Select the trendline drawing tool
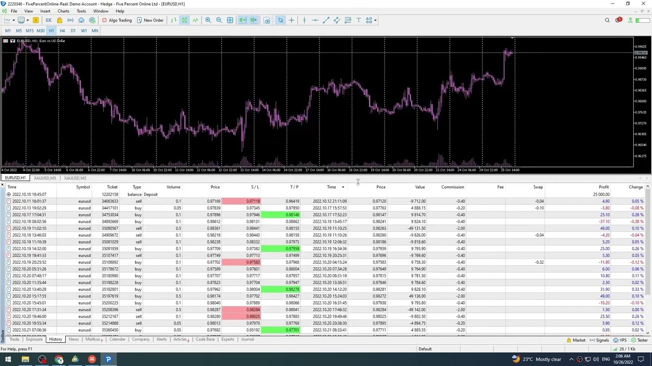 (326, 20)
